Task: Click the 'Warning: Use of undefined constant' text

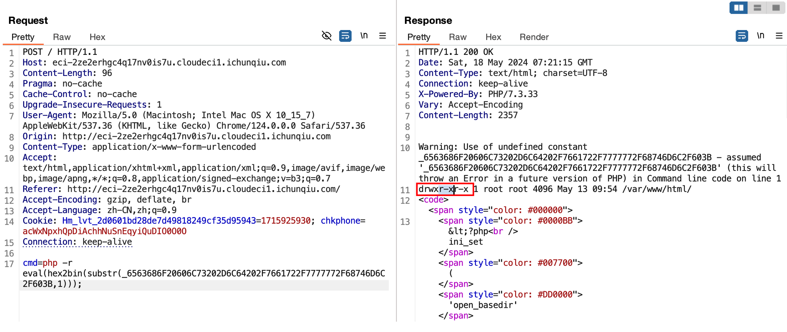Action: 503,147
